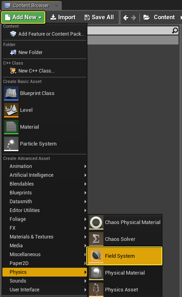Click the Physical Material sphere icon
Viewport: 182px width, 297px height.
click(96, 273)
